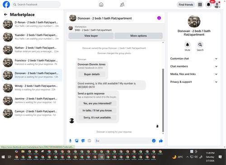Click the Find friends button

pyautogui.click(x=186, y=5)
